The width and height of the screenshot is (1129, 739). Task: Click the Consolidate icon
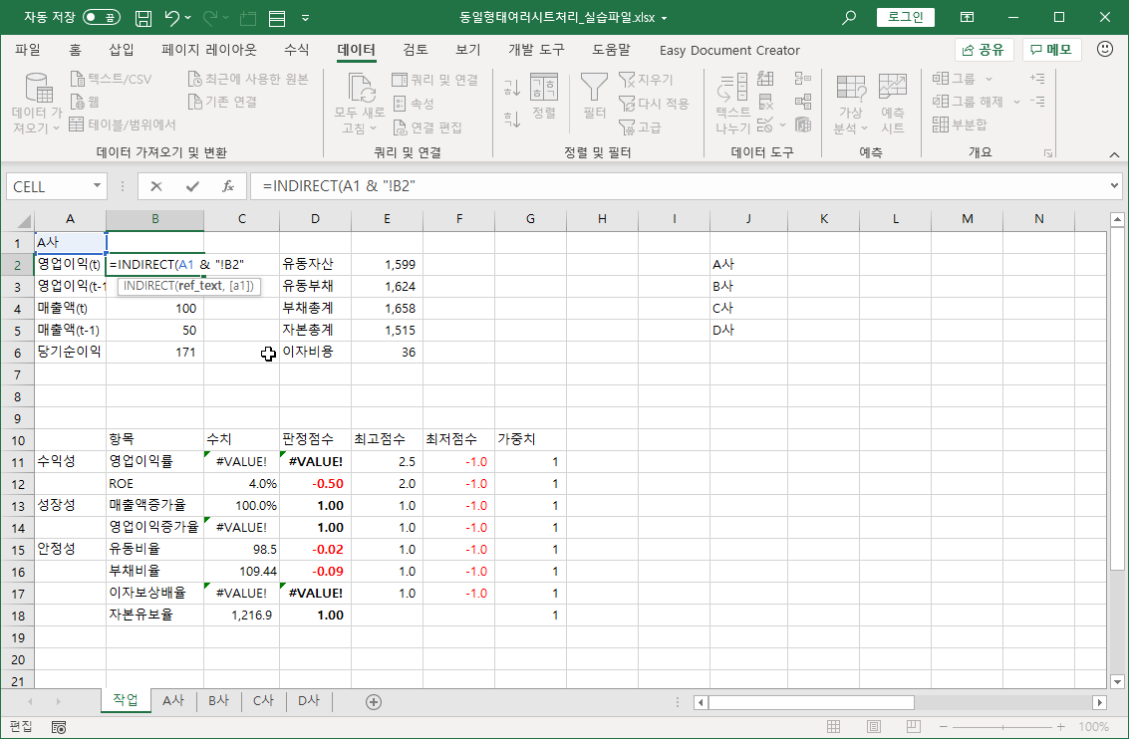coord(803,78)
